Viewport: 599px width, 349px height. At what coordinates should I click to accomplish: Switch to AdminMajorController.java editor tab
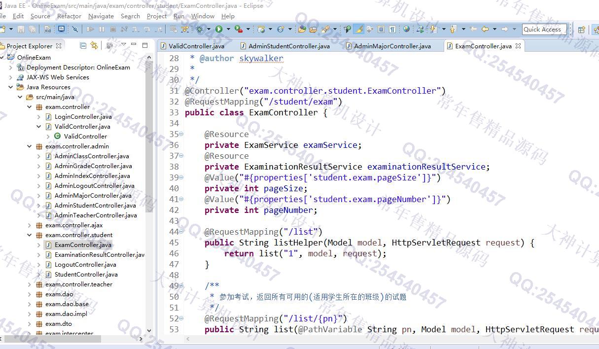click(x=388, y=46)
